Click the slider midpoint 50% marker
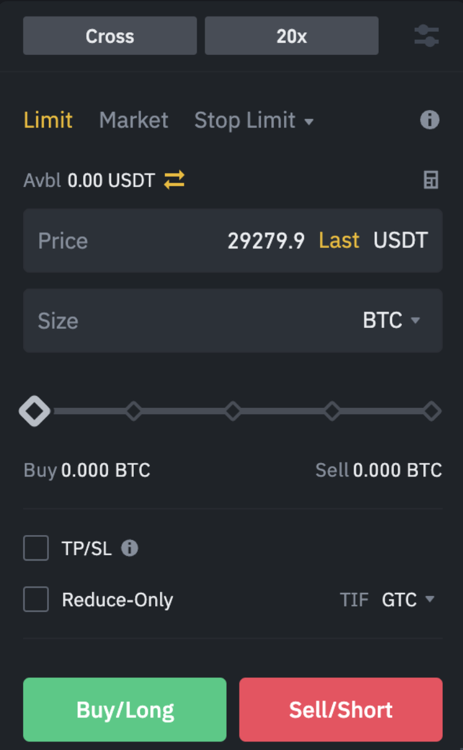Image resolution: width=463 pixels, height=750 pixels. pyautogui.click(x=233, y=411)
